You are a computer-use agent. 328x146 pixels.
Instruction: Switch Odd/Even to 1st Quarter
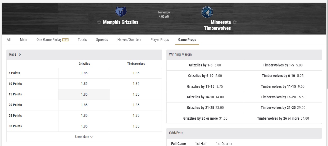(224, 144)
